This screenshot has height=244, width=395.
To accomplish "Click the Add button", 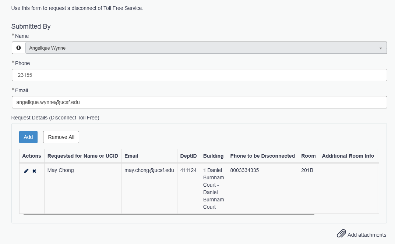I will point(28,137).
